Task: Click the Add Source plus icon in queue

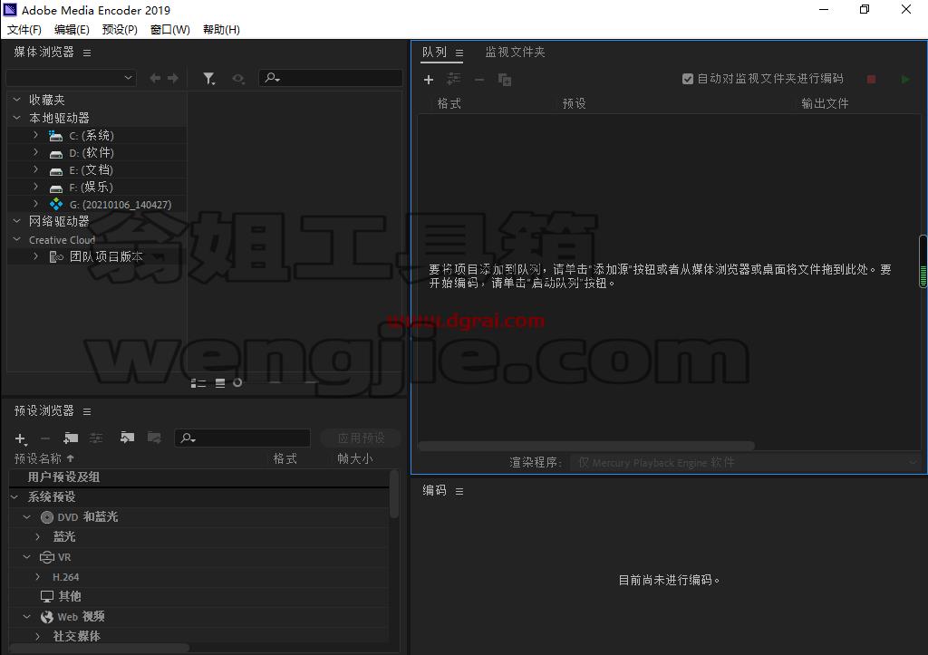Action: pos(429,80)
